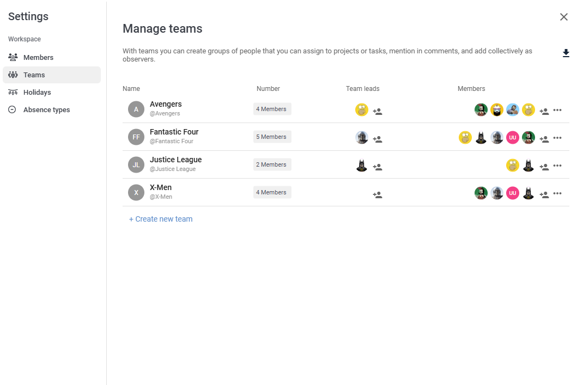The height and width of the screenshot is (385, 583).
Task: Click the blue-background member avatar in Avengers
Action: (x=513, y=109)
